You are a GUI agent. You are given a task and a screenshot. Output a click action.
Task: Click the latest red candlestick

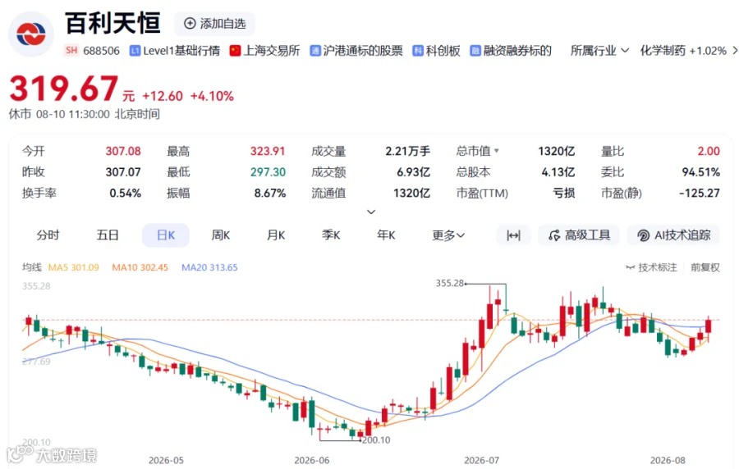tap(708, 326)
